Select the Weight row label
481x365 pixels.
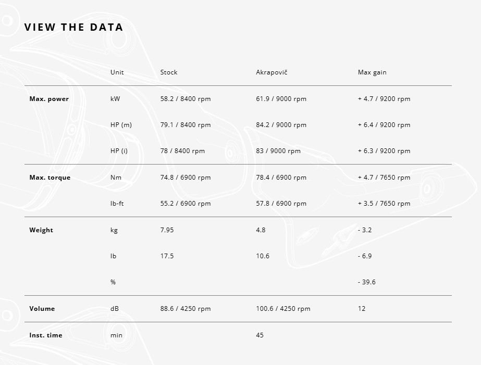coord(41,230)
